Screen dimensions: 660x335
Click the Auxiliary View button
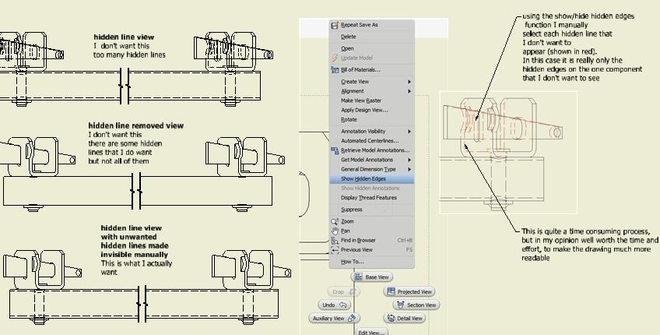[x=334, y=319]
